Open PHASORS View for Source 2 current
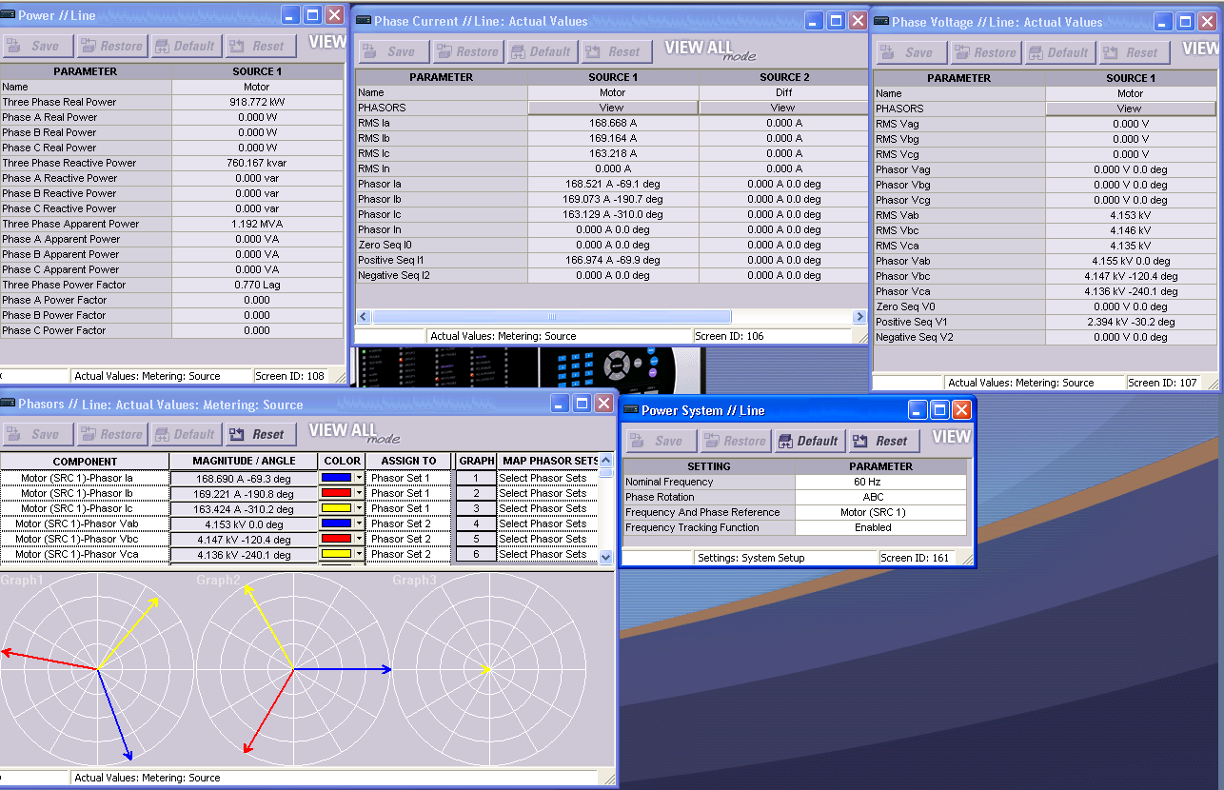This screenshot has height=790, width=1224. tap(782, 108)
